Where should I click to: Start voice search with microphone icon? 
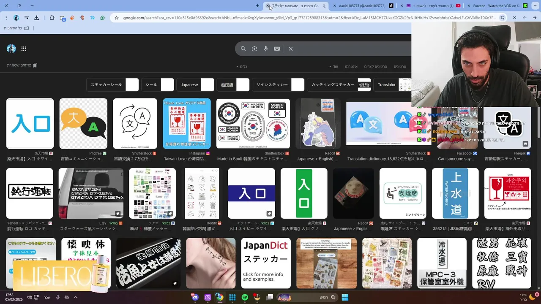266,49
